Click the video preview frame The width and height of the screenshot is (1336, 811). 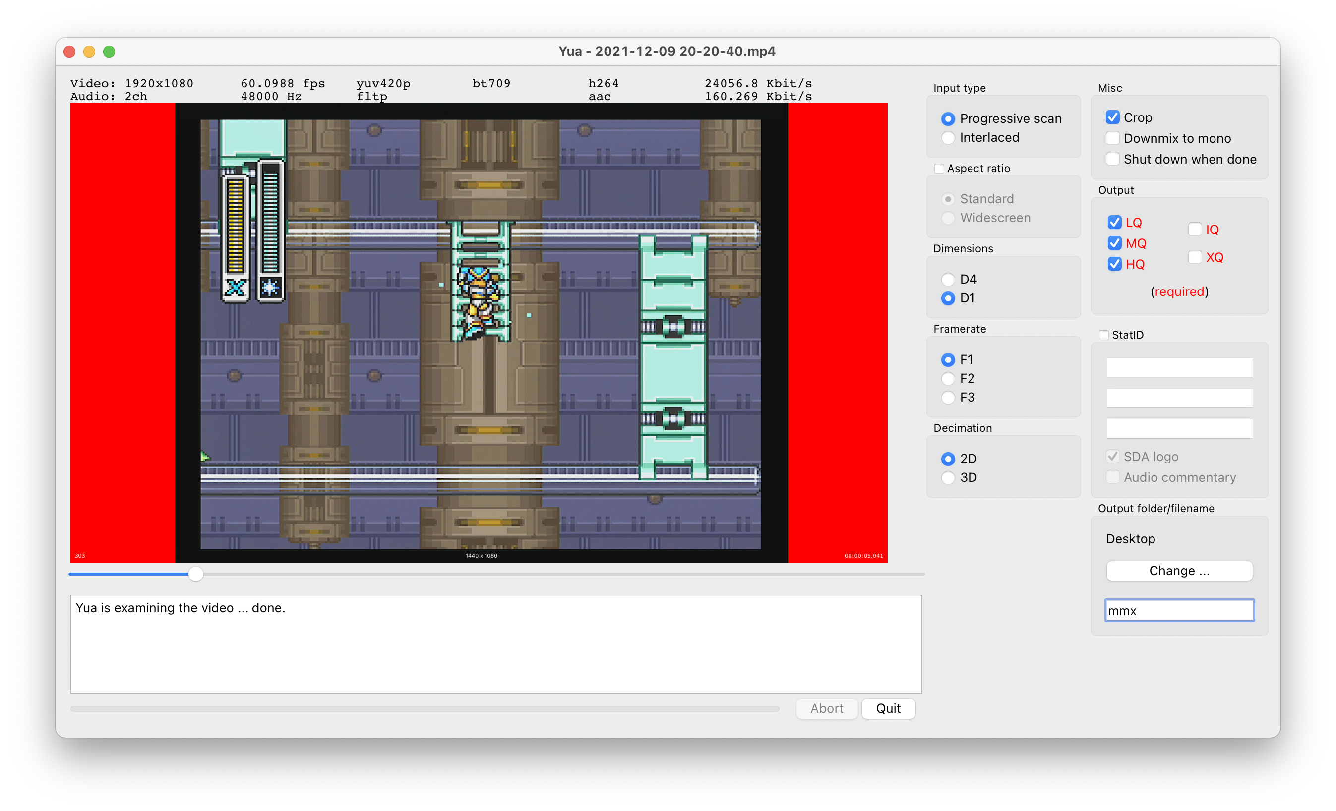coord(481,333)
